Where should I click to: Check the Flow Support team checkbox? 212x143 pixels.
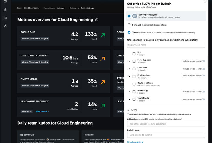tap(134, 61)
